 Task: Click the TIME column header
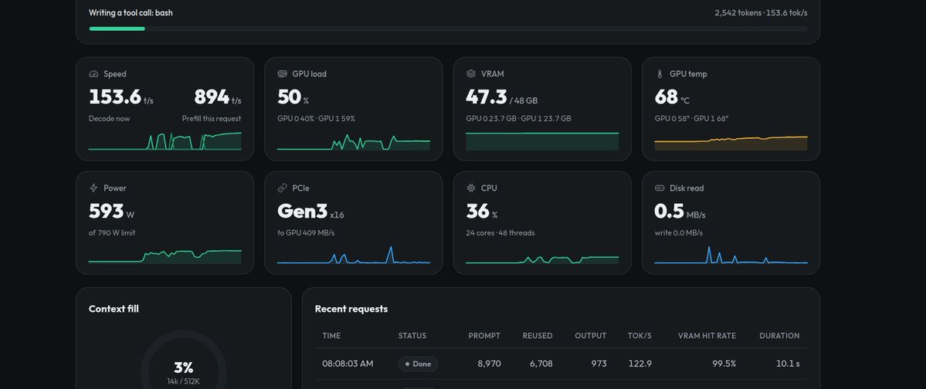click(331, 335)
